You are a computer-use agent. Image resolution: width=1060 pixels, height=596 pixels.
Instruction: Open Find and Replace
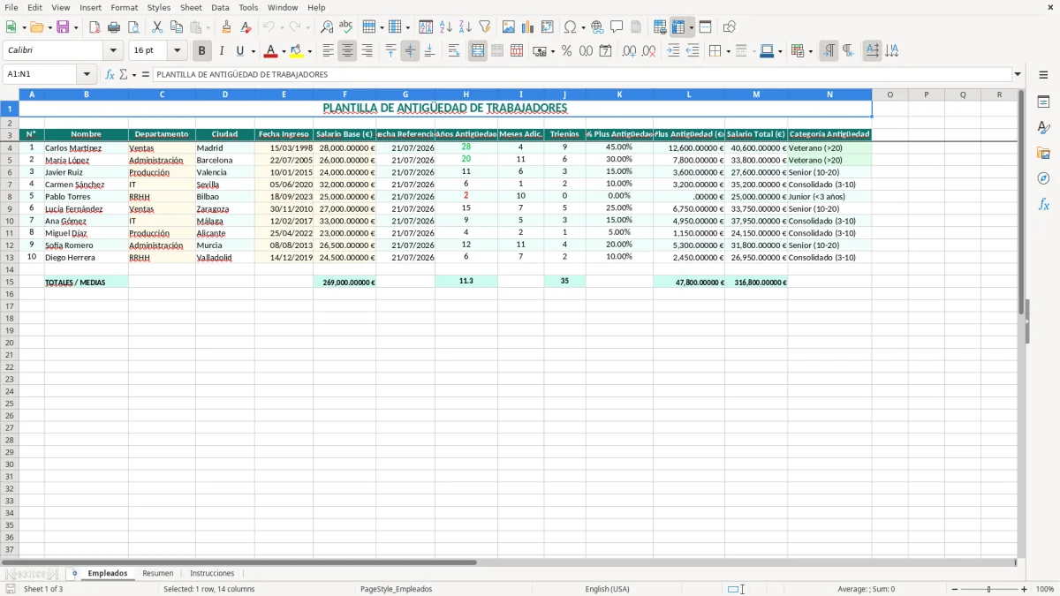coord(327,27)
